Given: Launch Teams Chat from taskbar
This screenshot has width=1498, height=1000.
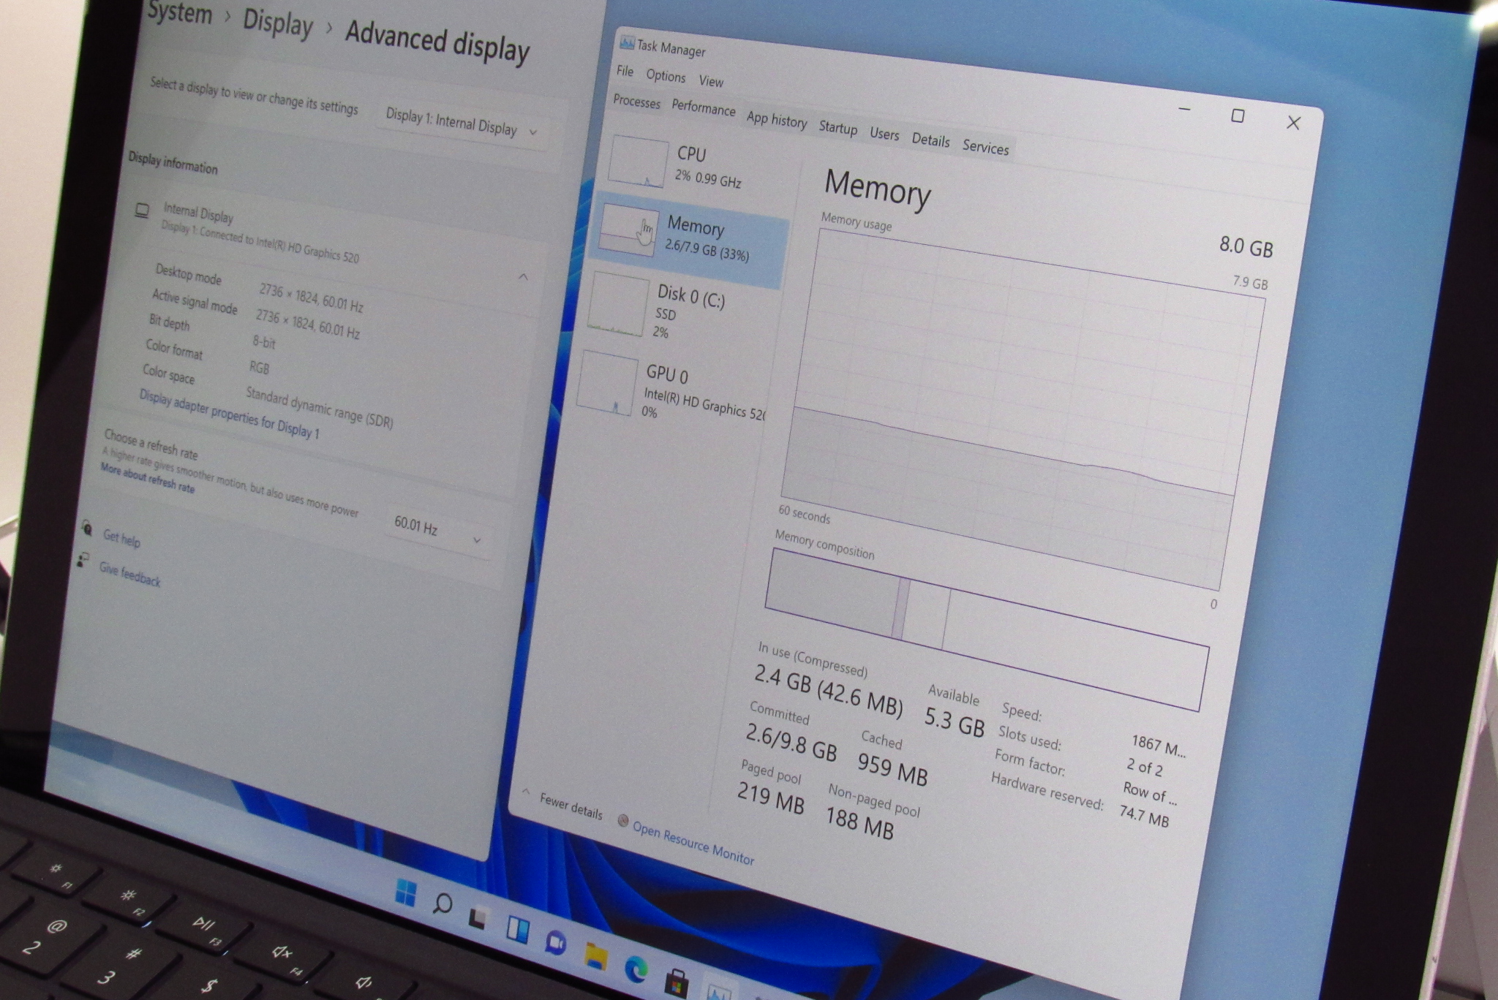Looking at the screenshot, I should (x=556, y=942).
